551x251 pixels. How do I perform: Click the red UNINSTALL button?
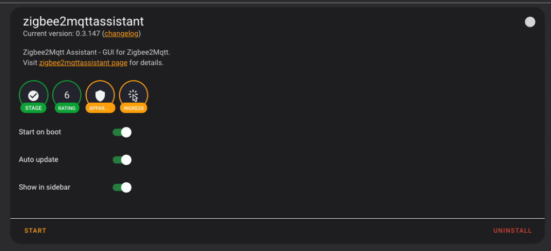512,231
